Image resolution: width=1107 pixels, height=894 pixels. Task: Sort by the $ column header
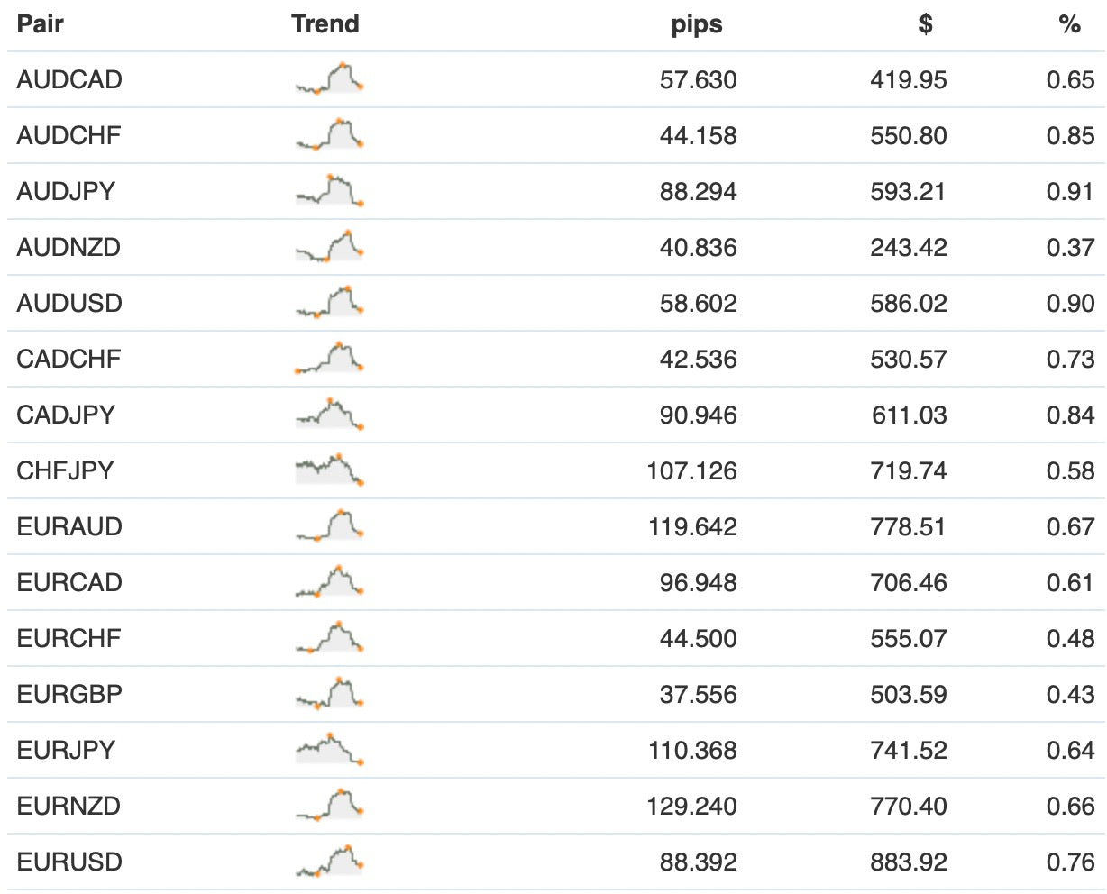(x=926, y=24)
